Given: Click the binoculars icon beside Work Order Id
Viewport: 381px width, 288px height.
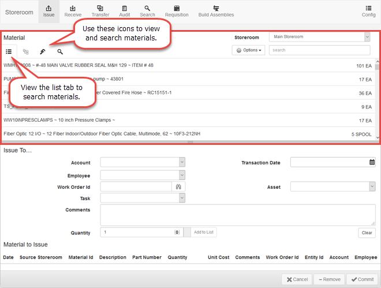Looking at the screenshot, I should coord(178,187).
